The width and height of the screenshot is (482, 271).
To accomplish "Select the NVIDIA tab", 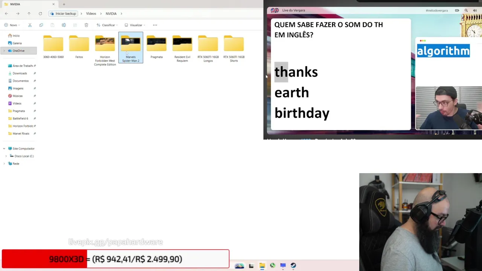I will coord(29,4).
